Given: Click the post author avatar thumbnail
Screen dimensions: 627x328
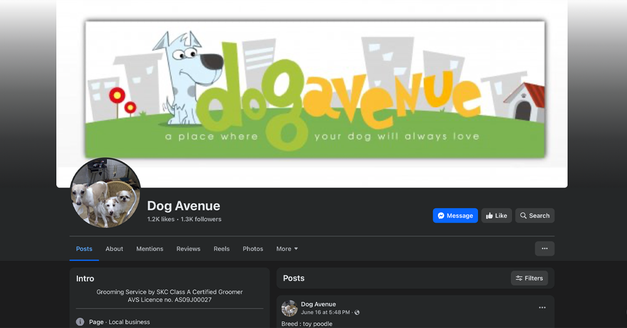Looking at the screenshot, I should point(289,308).
